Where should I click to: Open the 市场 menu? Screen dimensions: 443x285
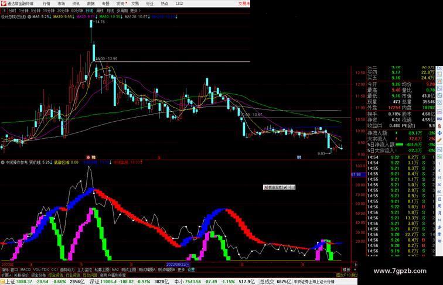pos(61,4)
